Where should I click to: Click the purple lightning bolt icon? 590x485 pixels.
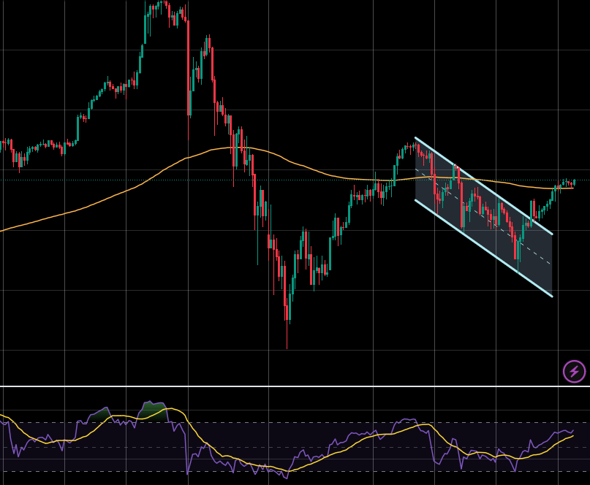tap(574, 371)
